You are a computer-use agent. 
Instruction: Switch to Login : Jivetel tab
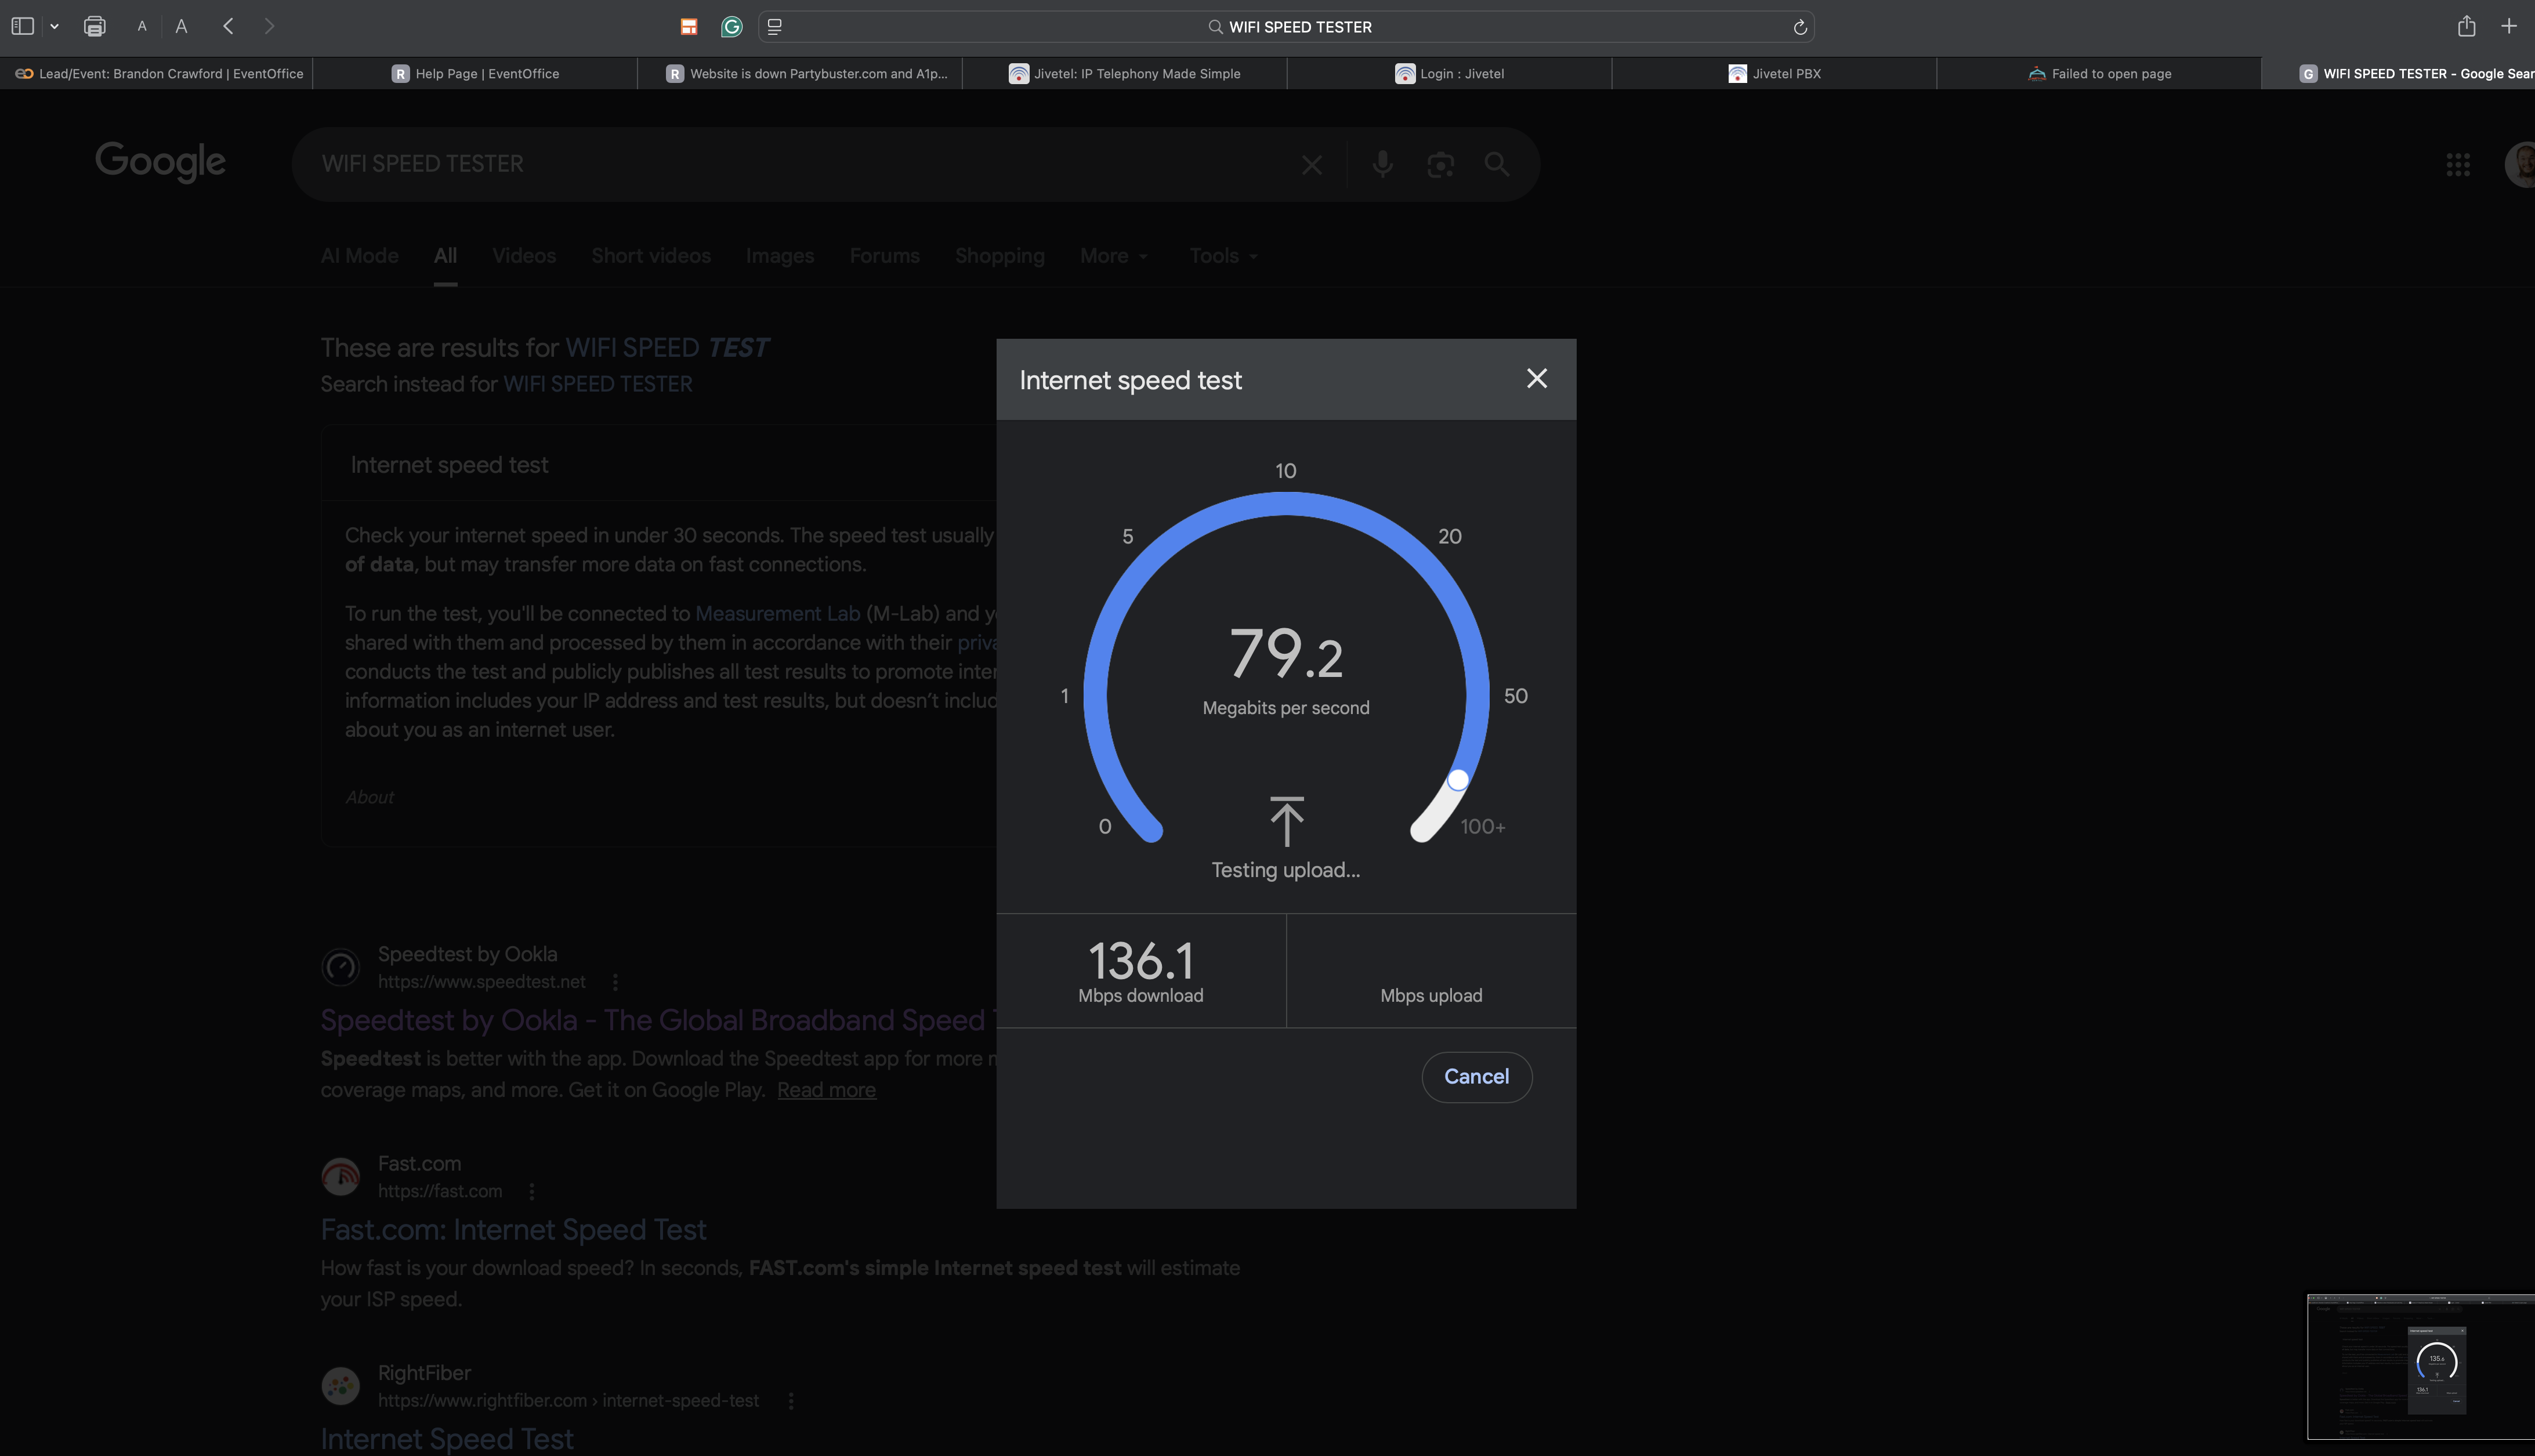1449,74
